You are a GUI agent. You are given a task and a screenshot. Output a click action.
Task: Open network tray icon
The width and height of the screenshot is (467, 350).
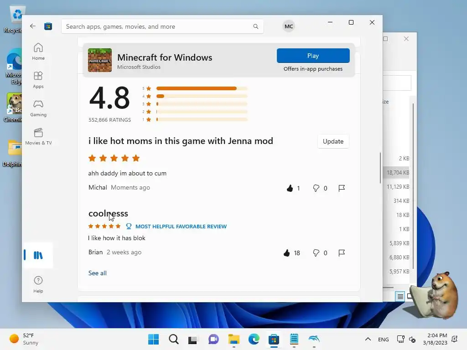point(400,339)
